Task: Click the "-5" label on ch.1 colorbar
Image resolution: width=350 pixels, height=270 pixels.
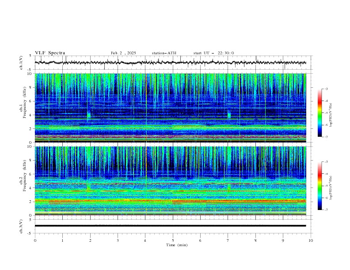Action: [x=326, y=113]
